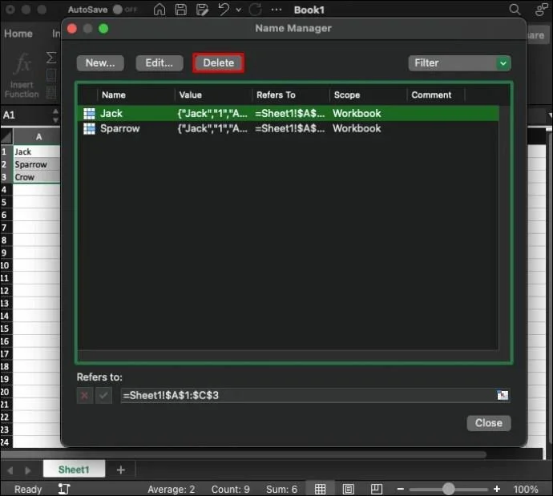Expand the Undo history dropdown arrow

click(240, 10)
